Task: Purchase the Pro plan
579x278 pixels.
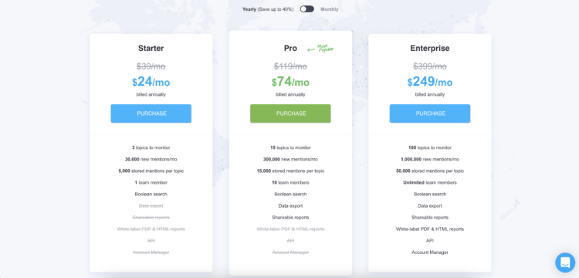Action: pyautogui.click(x=290, y=114)
